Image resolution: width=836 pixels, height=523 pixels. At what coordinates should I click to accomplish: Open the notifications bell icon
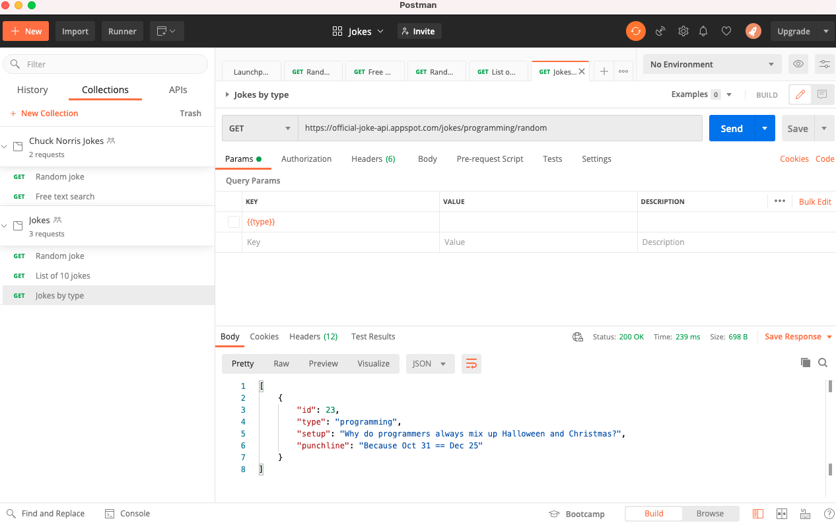tap(703, 31)
